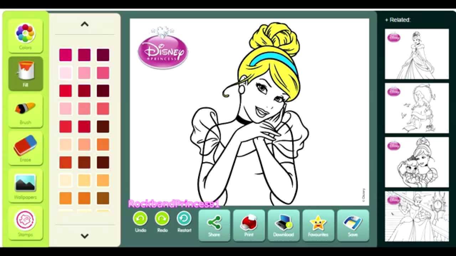Choose the orange swatch starting ninth row

66,198
